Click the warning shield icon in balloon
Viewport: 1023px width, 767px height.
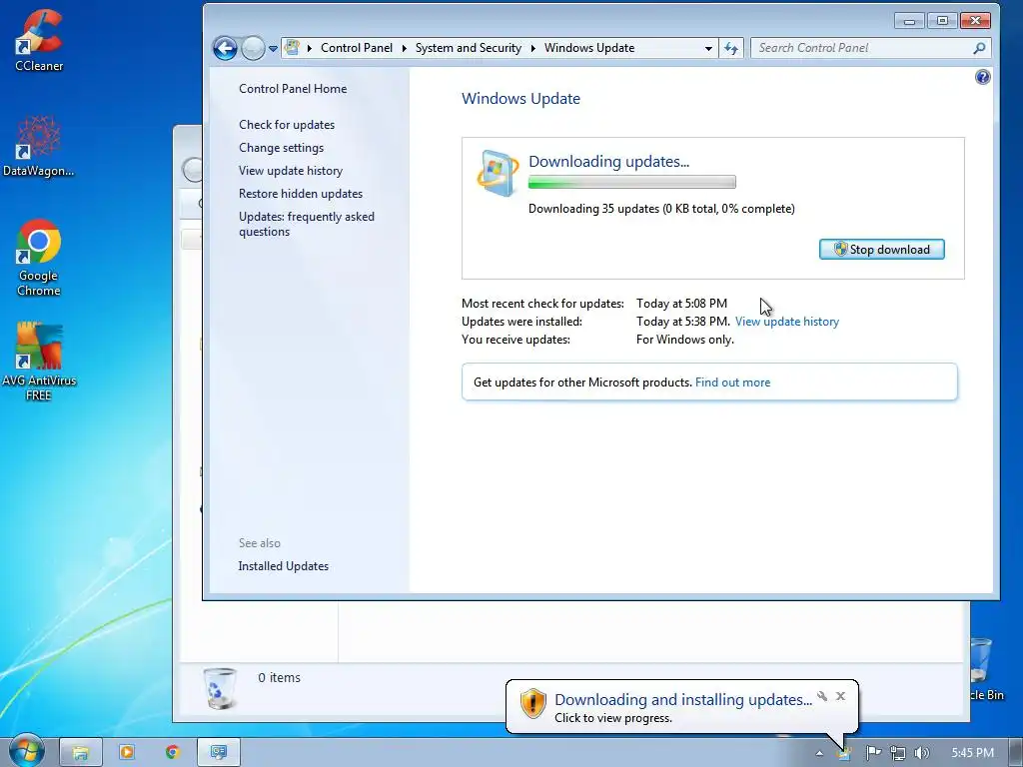pyautogui.click(x=532, y=704)
